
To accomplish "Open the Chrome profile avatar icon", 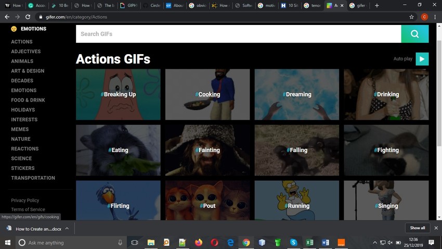I will coord(424,17).
